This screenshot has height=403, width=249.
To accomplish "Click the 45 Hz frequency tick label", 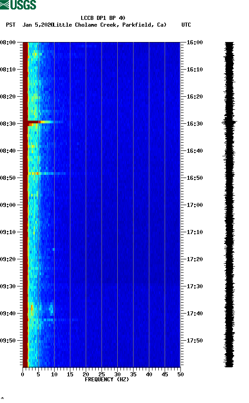I will [165, 375].
